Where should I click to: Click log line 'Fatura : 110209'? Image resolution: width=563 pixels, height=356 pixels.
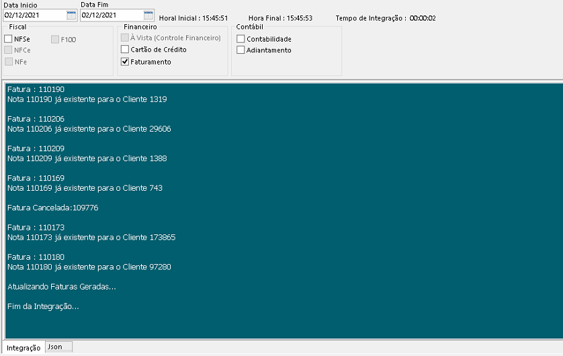point(36,148)
